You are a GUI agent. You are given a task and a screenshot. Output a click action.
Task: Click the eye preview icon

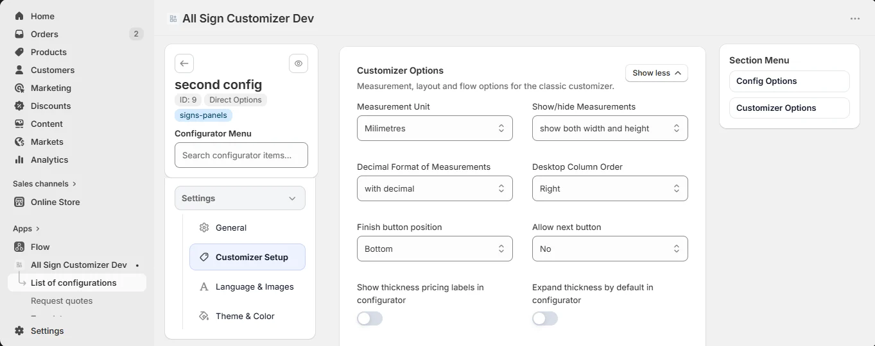pos(299,63)
